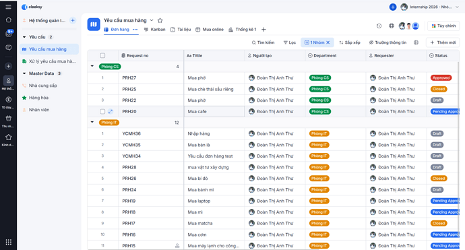Collapse the Phòng CS group

[x=92, y=66]
